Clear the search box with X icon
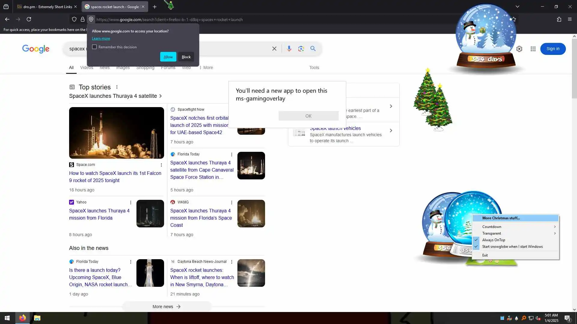577x324 pixels. (274, 49)
